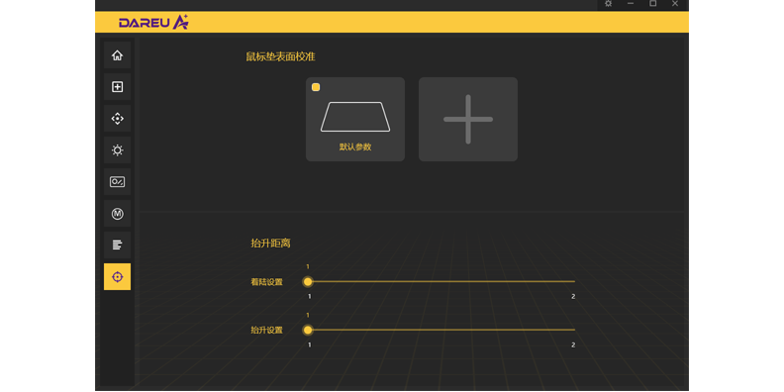Viewport: 784px width, 392px height.
Task: Open the four-arrow DPI sidebar icon
Action: pos(117,119)
